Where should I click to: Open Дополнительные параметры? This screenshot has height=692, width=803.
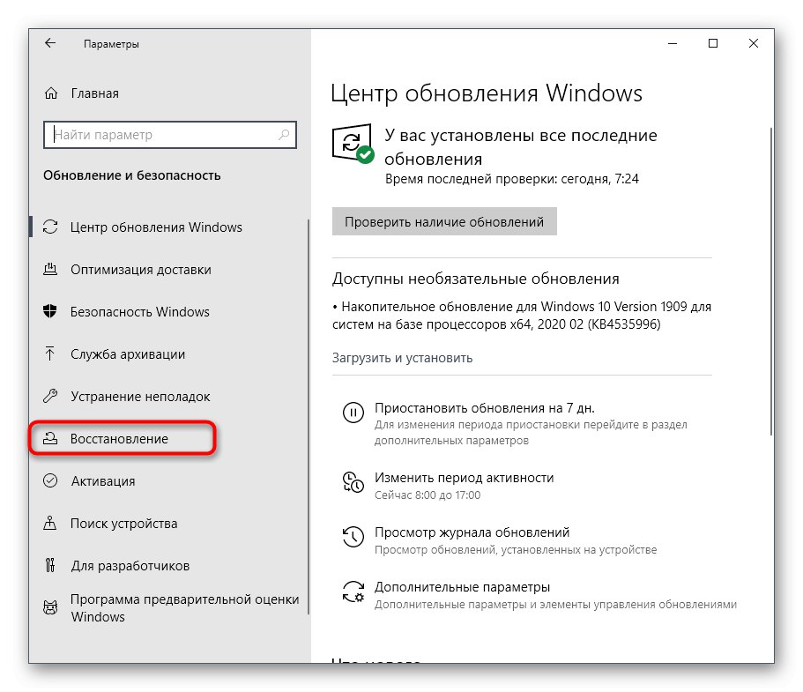pos(462,586)
